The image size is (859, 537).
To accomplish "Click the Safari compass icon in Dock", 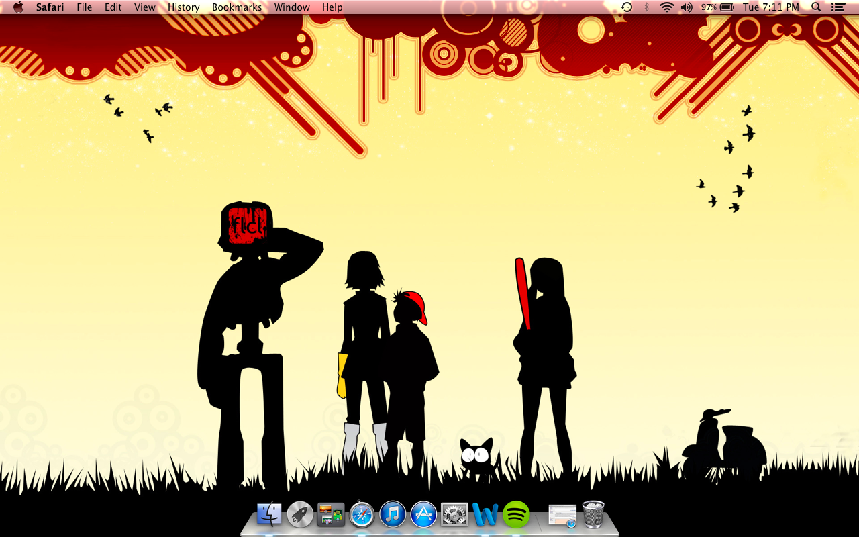I will (362, 515).
